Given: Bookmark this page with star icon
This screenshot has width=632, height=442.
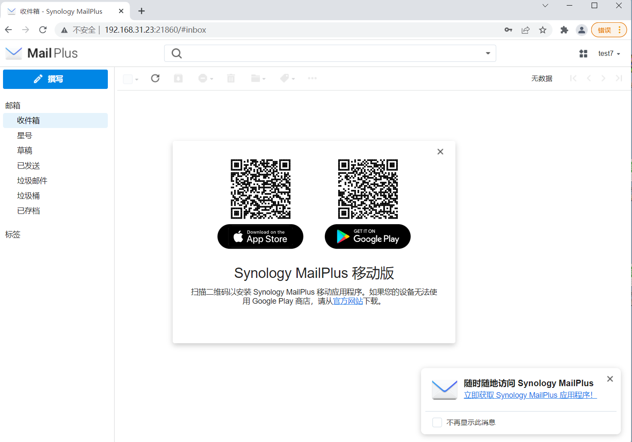Looking at the screenshot, I should 543,30.
